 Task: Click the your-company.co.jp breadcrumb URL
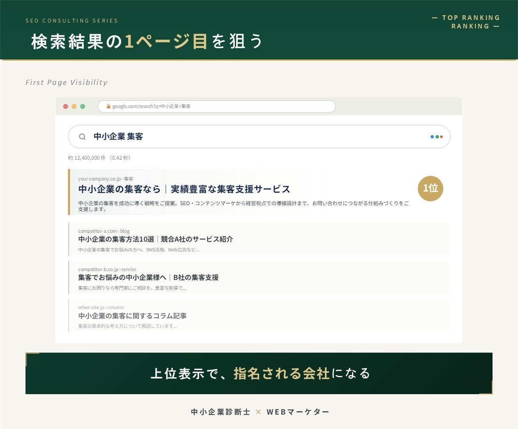pos(106,179)
